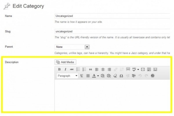Center align the text
Image resolution: width=174 pixels, height=116 pixels.
point(103,69)
